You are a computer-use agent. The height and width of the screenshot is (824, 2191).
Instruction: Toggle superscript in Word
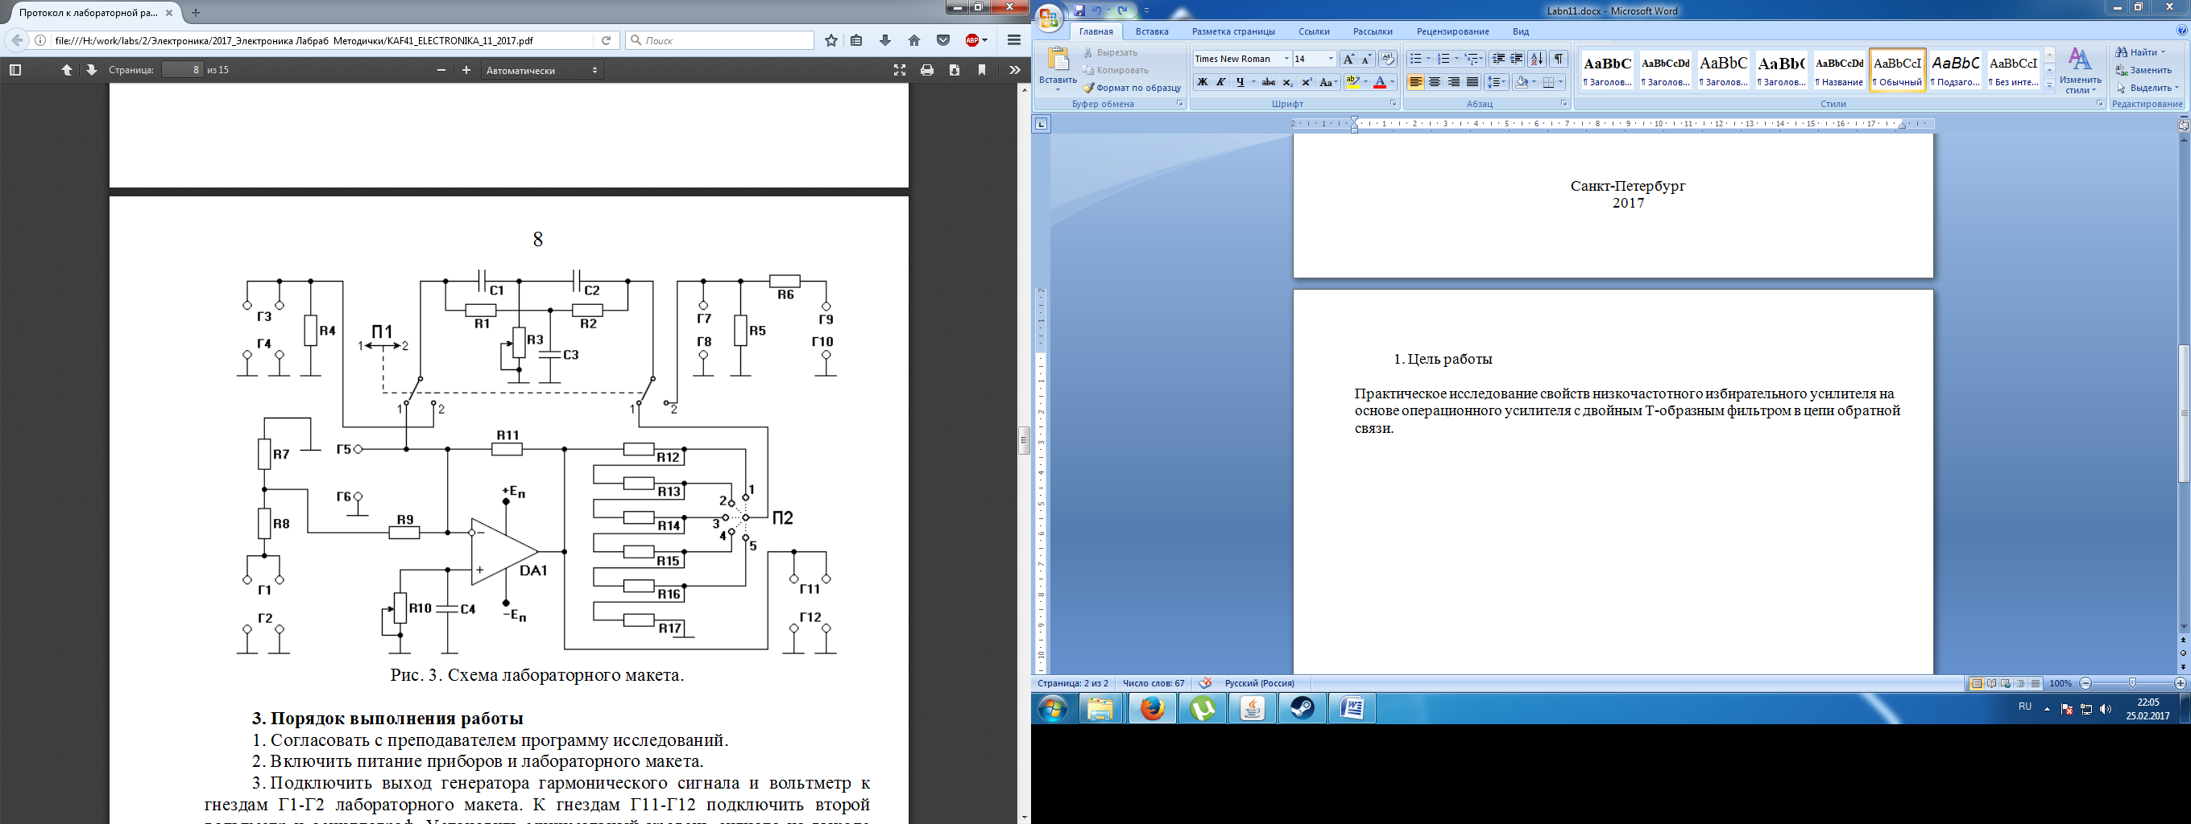tap(1307, 82)
